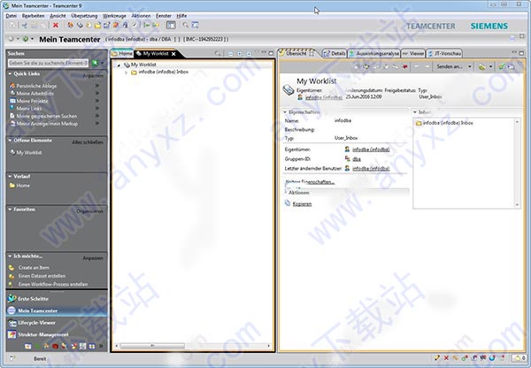The height and width of the screenshot is (368, 531).
Task: Open the Bearbeiten menu
Action: click(34, 16)
